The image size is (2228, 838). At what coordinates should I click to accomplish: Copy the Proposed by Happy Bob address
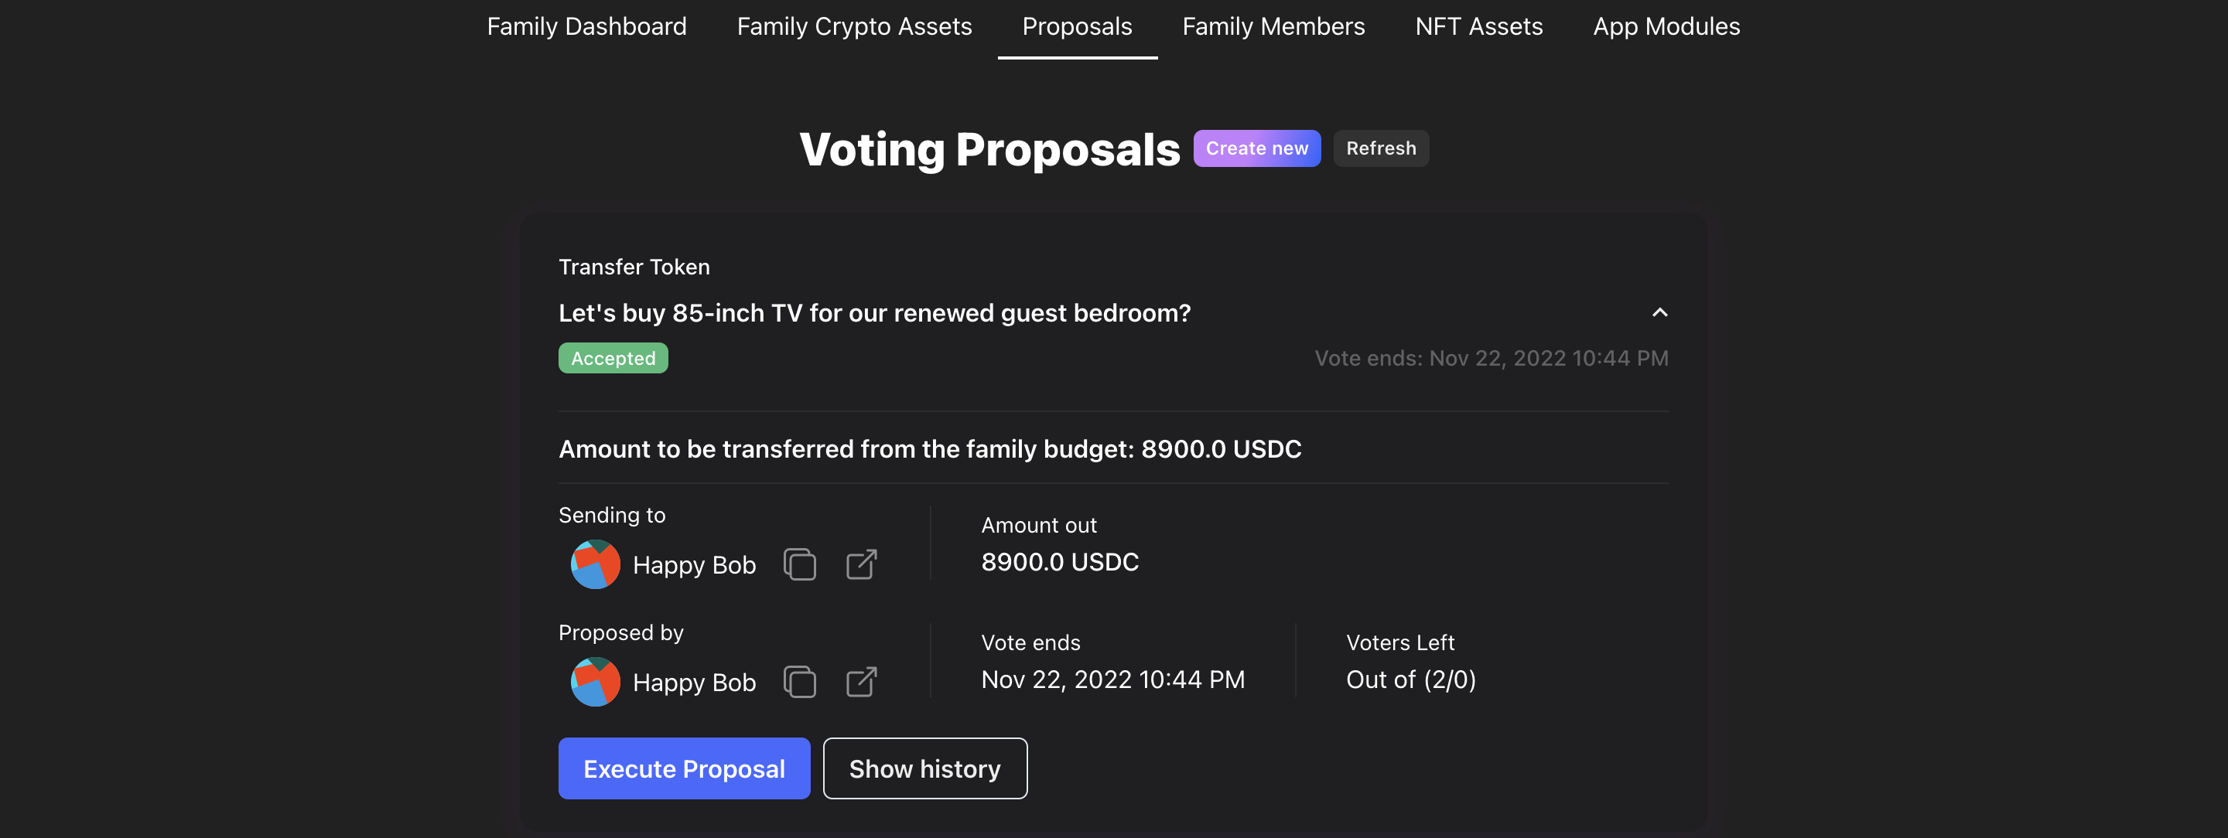click(799, 682)
